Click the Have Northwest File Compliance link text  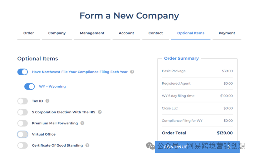click(x=80, y=72)
